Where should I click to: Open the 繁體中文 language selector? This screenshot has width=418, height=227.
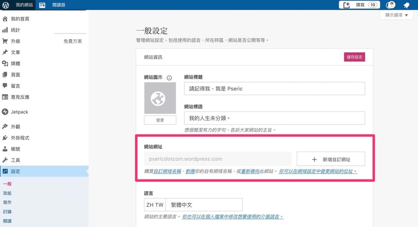click(x=193, y=205)
